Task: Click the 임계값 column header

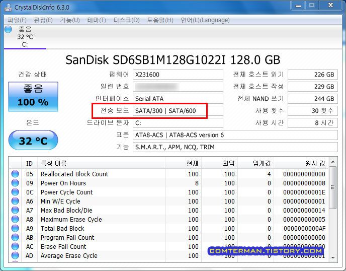Action: [256, 164]
